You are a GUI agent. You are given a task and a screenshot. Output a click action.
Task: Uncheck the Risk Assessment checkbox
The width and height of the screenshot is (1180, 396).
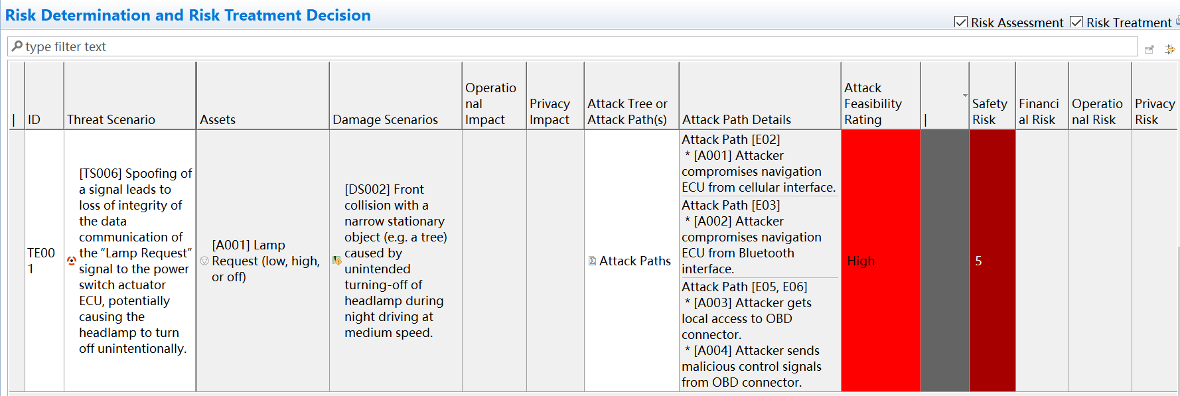pyautogui.click(x=960, y=22)
